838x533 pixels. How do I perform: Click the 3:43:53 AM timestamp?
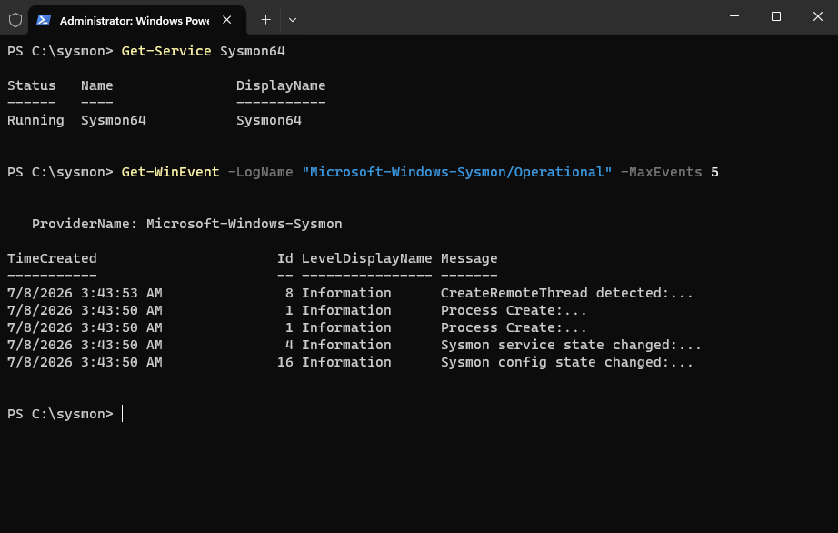[x=121, y=294]
